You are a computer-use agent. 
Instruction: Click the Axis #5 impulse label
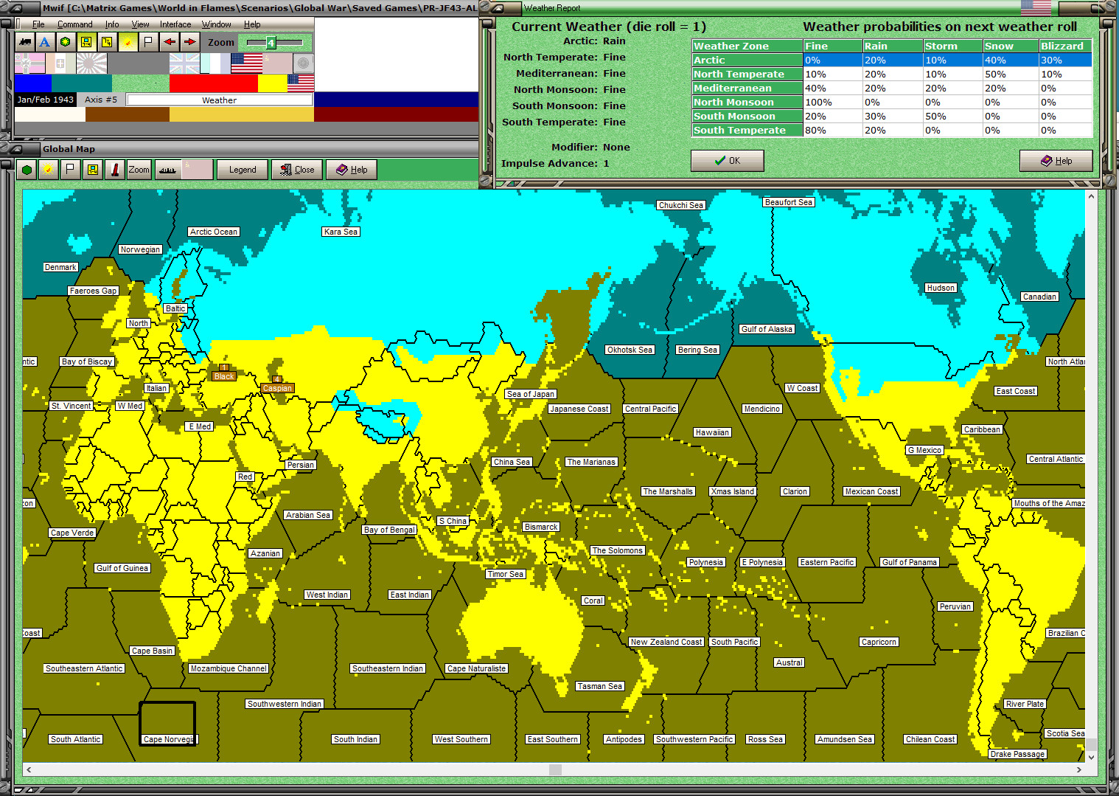[x=101, y=100]
